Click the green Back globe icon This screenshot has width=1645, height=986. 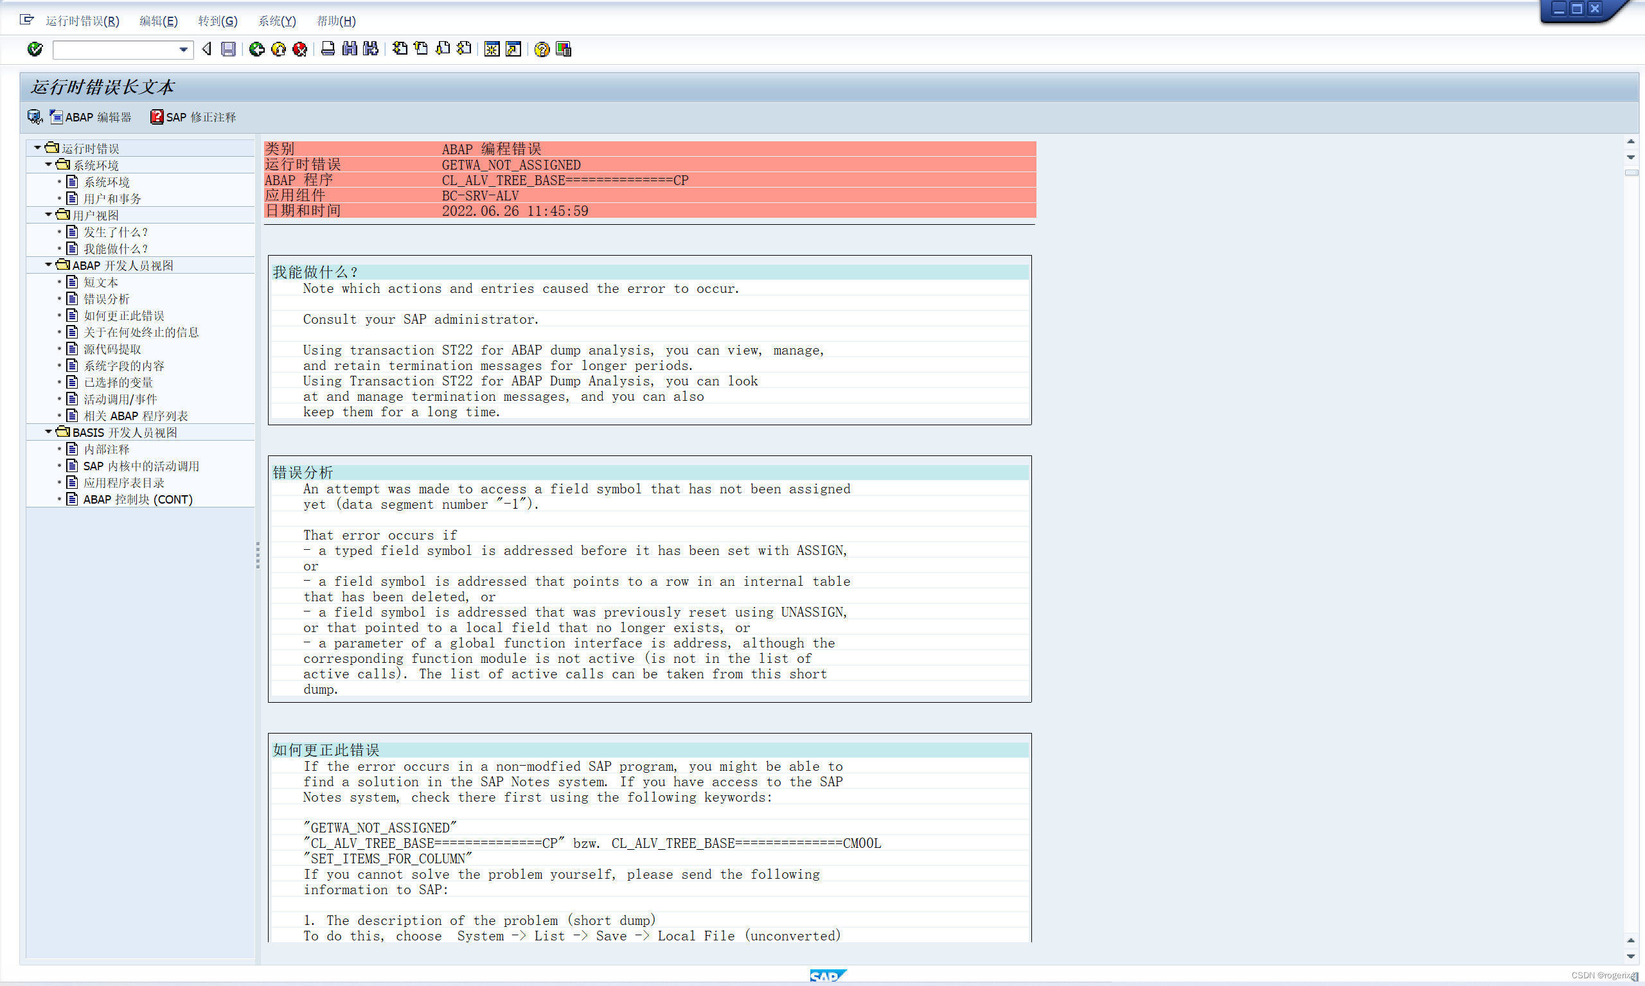coord(256,49)
